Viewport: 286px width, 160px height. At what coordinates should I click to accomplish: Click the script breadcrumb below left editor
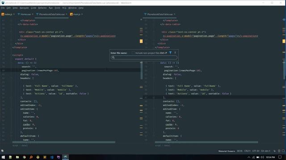(15, 145)
